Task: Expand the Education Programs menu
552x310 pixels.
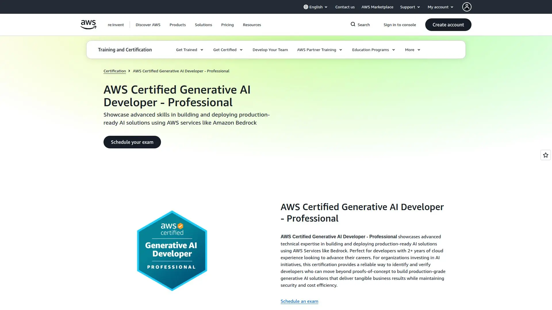Action: click(x=373, y=50)
